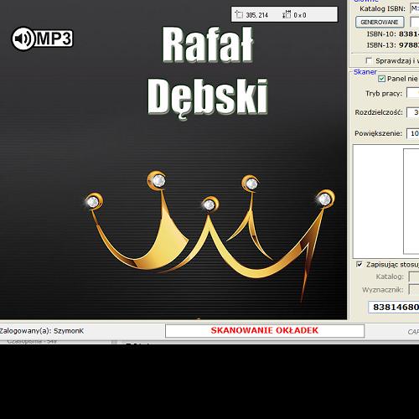Image resolution: width=419 pixels, height=419 pixels.
Task: Click the 0 x 0 selection size readout
Action: pos(300,15)
